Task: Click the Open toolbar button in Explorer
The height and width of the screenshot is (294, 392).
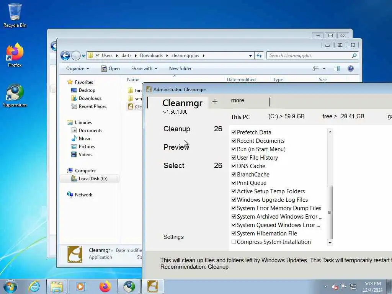Action: [111, 69]
